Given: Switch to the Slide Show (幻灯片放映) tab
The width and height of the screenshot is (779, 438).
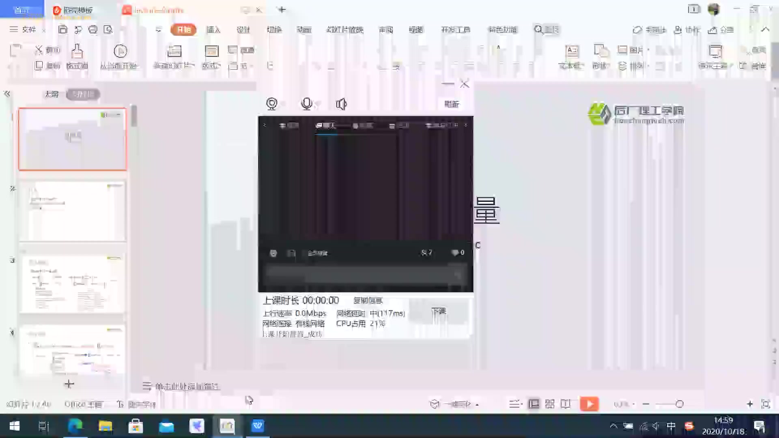Looking at the screenshot, I should (345, 30).
